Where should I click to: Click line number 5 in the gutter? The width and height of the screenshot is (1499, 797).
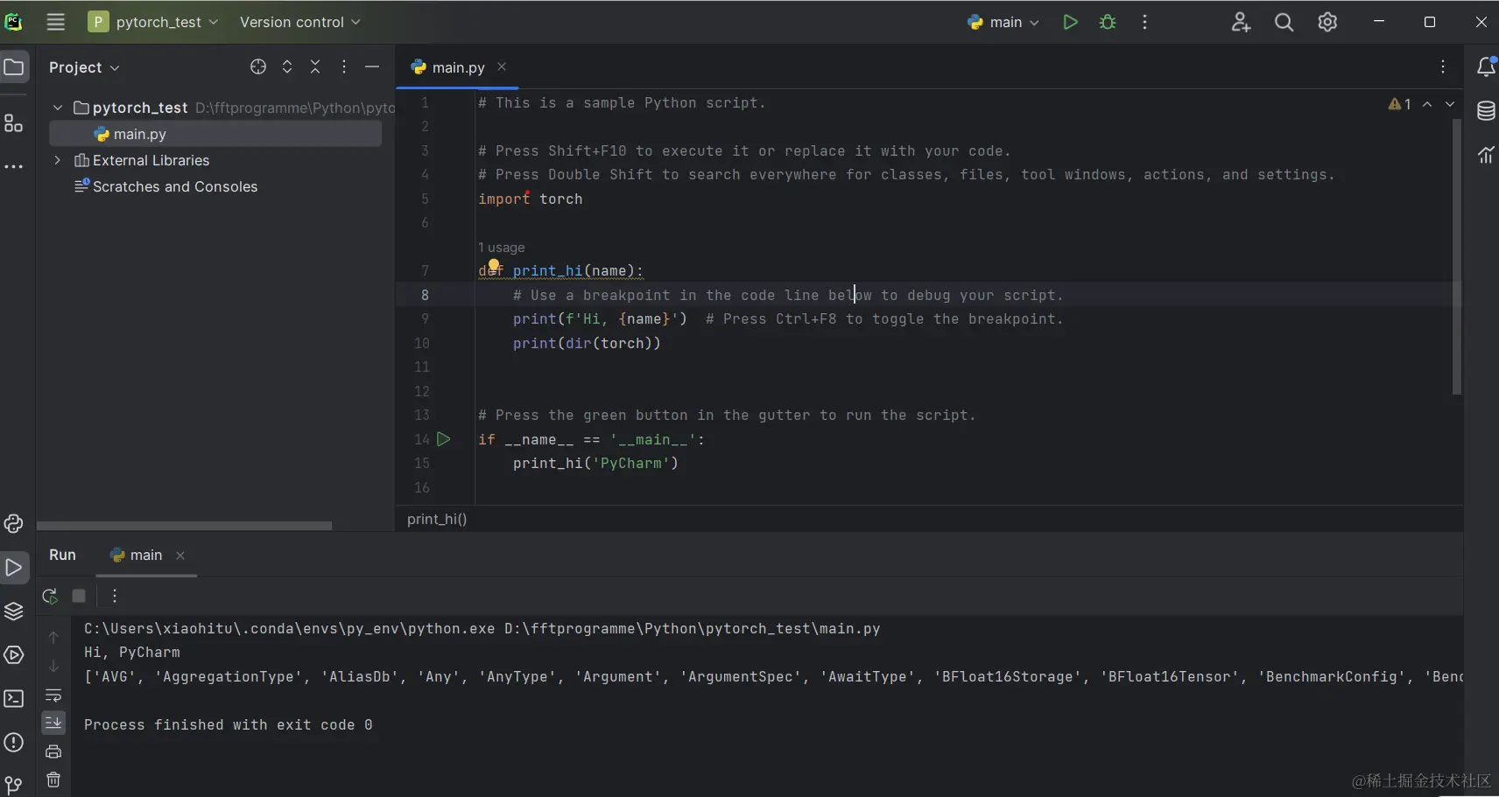[x=425, y=199]
